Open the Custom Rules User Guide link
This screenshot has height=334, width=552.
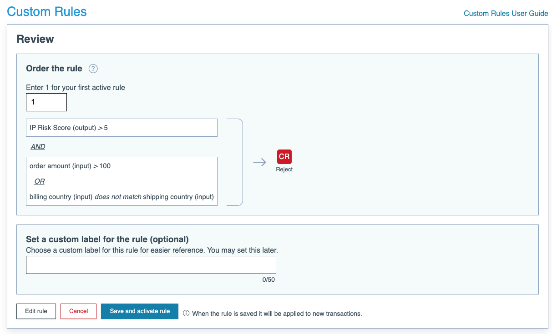(506, 13)
